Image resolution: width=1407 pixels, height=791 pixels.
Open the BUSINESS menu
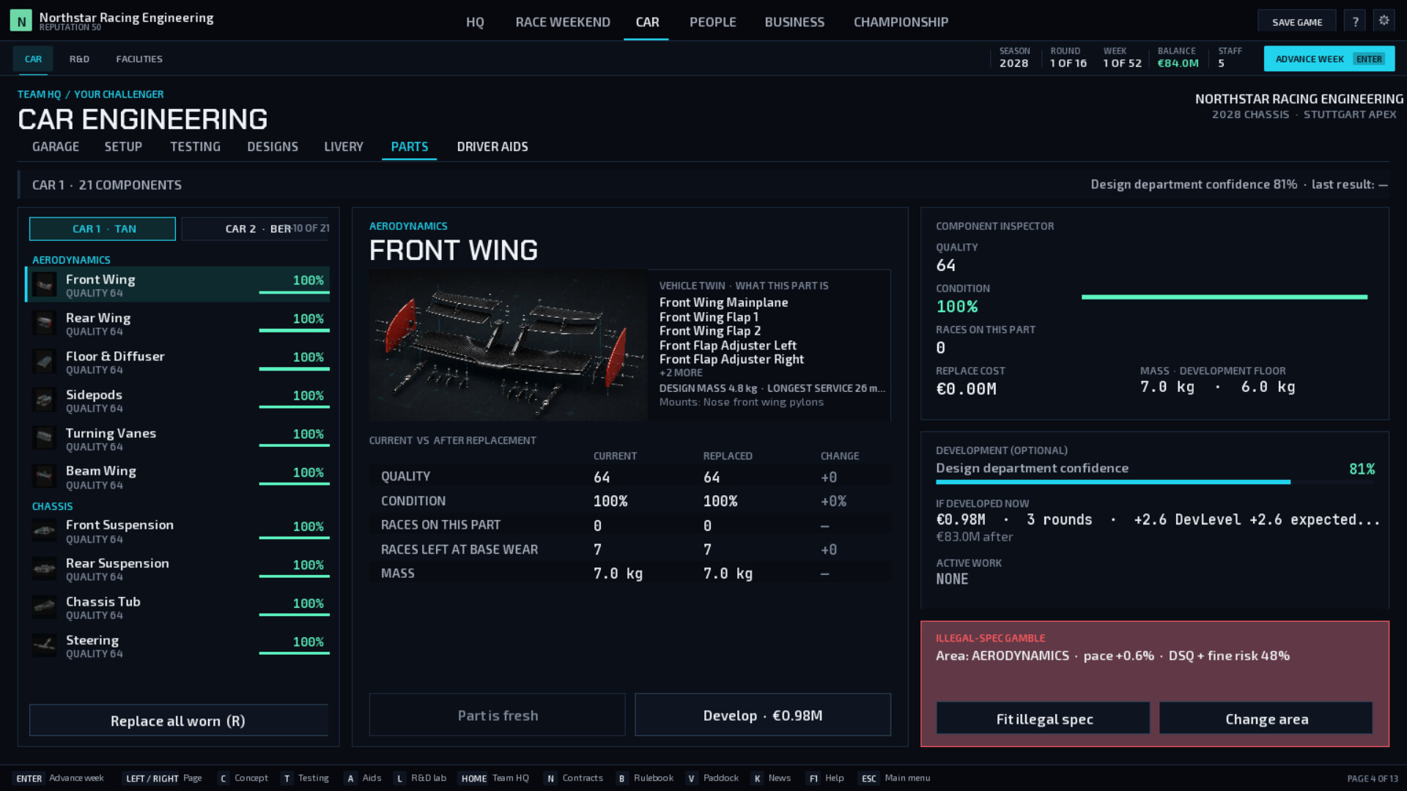pyautogui.click(x=794, y=22)
